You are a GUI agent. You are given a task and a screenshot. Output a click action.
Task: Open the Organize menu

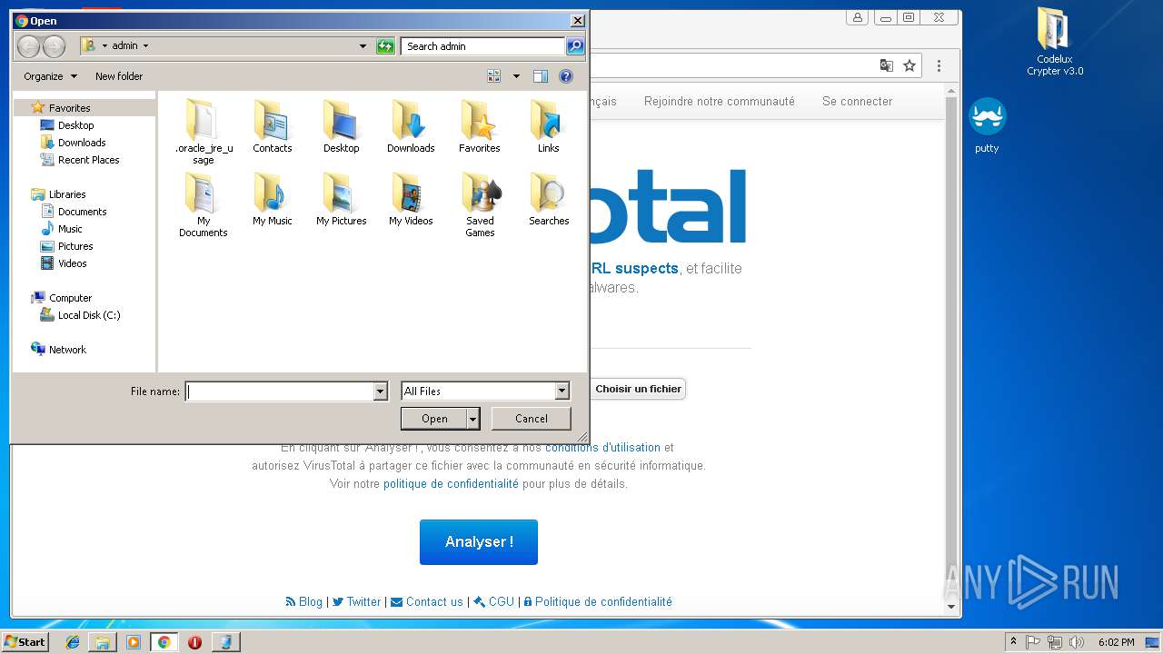click(50, 76)
